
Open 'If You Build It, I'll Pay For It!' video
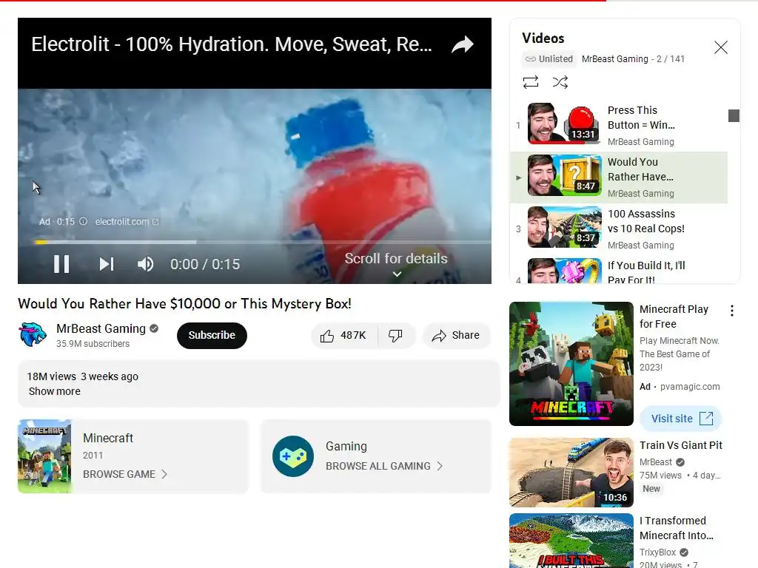click(x=619, y=271)
